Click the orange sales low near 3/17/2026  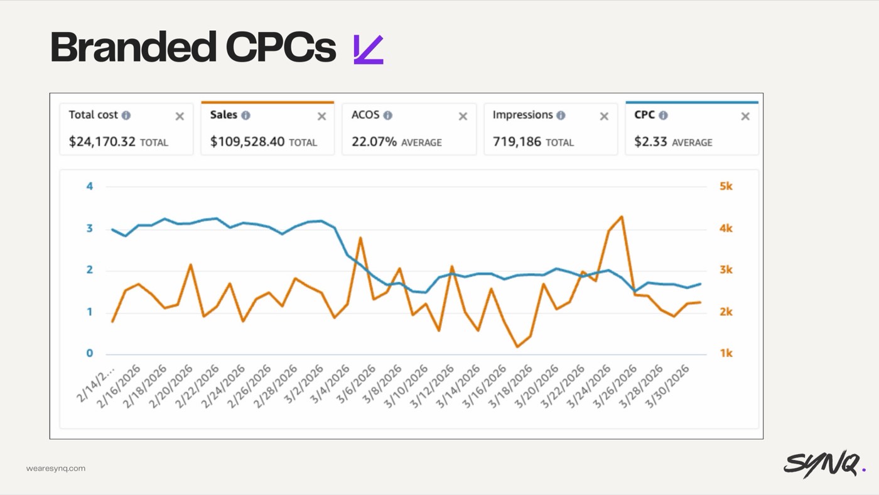click(x=517, y=347)
